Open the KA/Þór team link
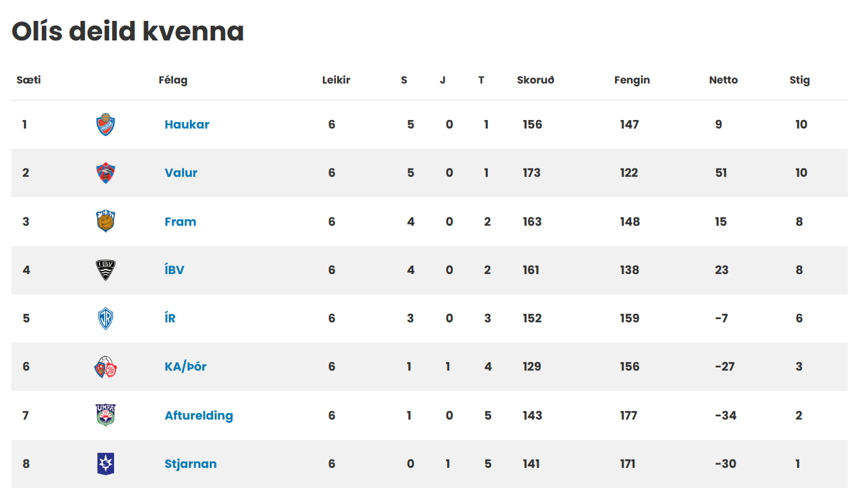The image size is (855, 494). (185, 367)
